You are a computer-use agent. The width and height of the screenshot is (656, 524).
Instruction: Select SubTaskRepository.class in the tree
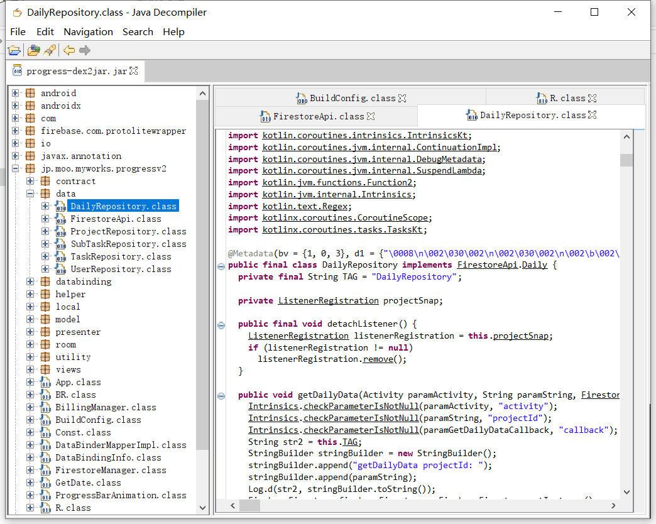click(x=128, y=244)
